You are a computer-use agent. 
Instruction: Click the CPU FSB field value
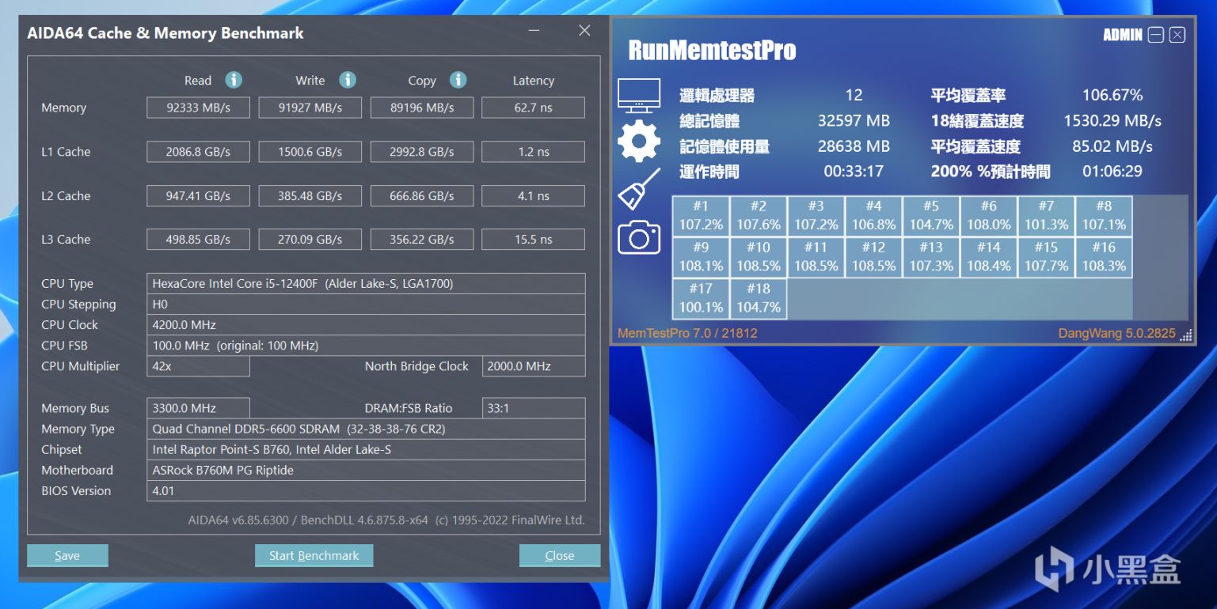366,346
